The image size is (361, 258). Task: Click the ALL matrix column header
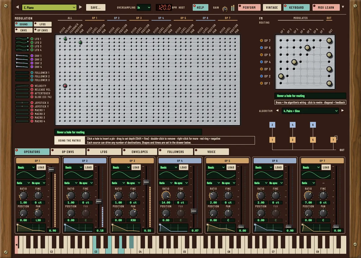click(70, 18)
